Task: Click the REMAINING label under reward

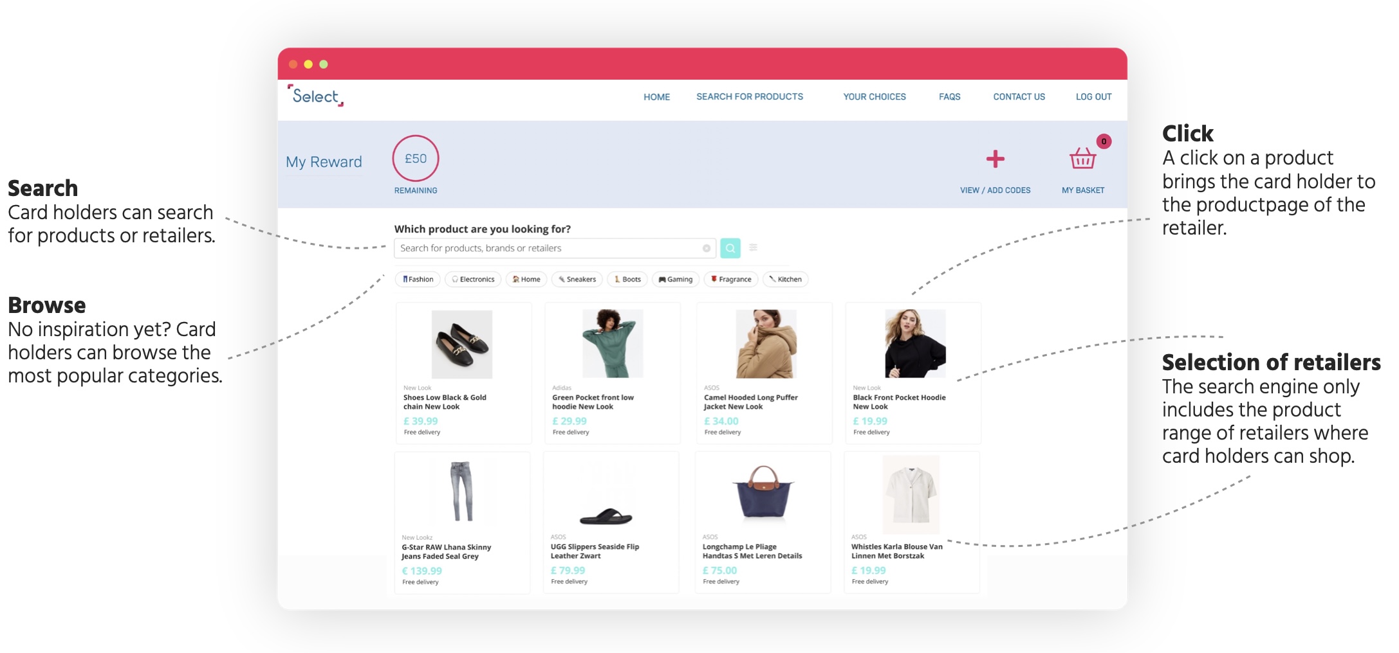Action: [x=416, y=191]
